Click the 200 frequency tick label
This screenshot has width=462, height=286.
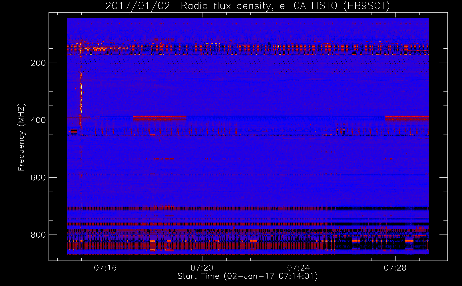(x=38, y=63)
